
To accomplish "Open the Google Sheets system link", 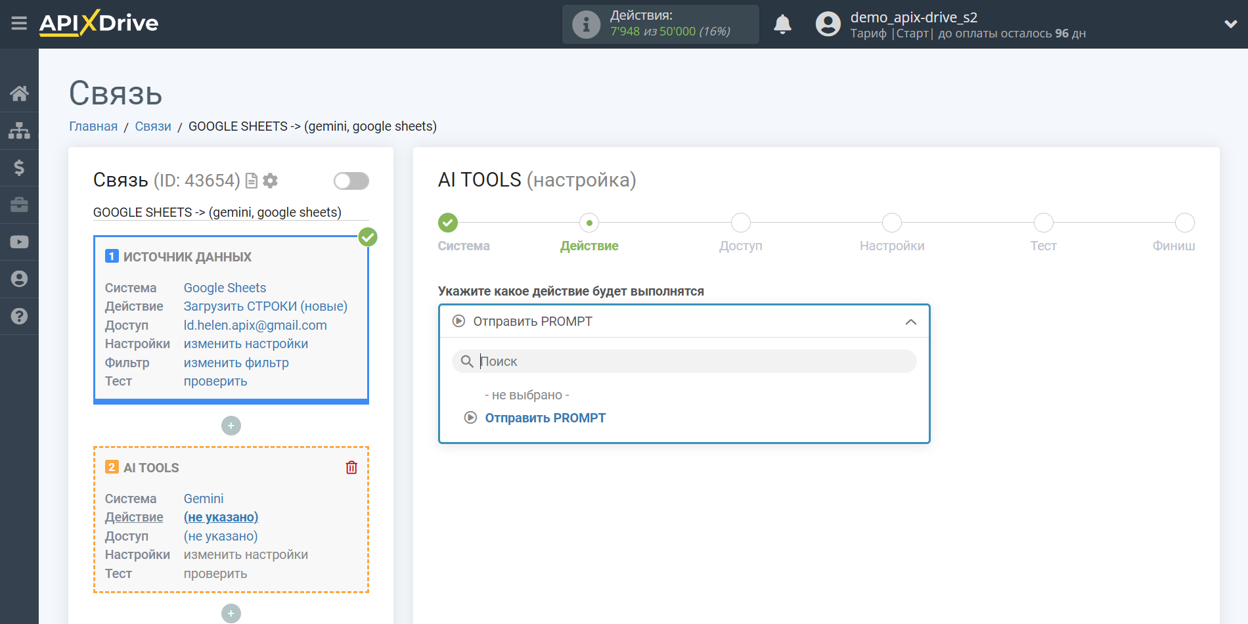I will tap(225, 288).
